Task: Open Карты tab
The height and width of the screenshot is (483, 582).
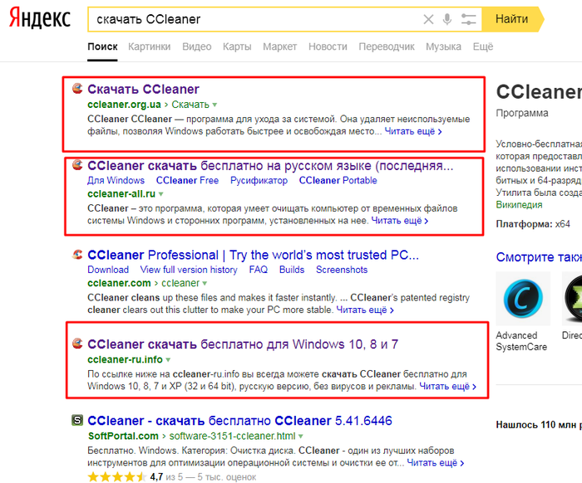Action: coord(237,46)
